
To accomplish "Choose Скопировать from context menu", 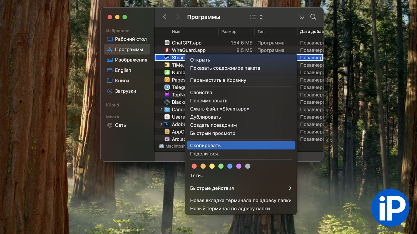I will 205,146.
